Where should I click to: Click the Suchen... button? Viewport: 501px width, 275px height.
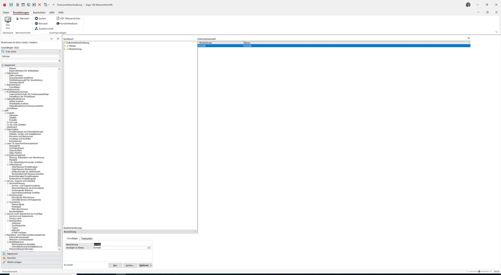tap(130, 265)
